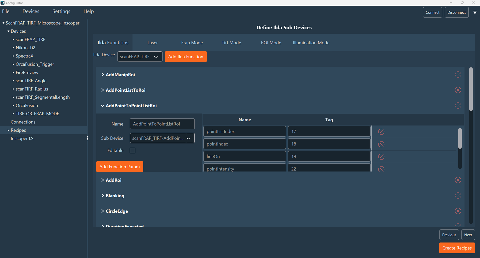This screenshot has height=258, width=480.
Task: Delete the lineOn parameter
Action: pyautogui.click(x=381, y=157)
